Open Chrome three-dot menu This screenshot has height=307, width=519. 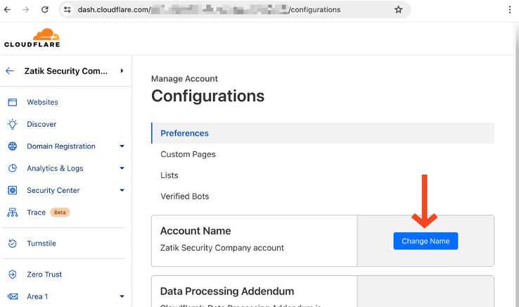pos(510,10)
